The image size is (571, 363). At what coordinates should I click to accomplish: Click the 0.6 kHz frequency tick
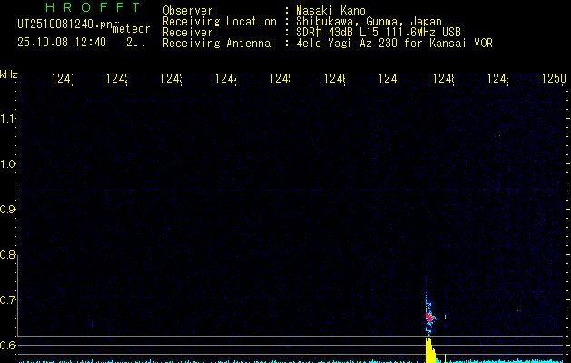[9, 346]
